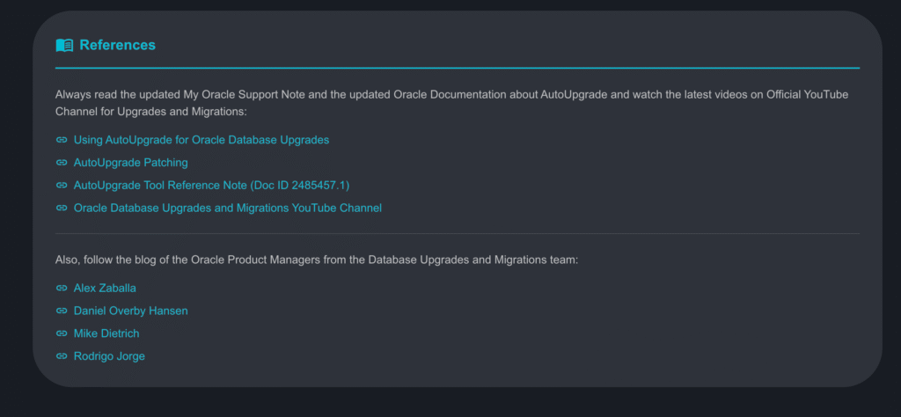
Task: Visit Rodrigo Jorge's blog link
Action: click(109, 356)
